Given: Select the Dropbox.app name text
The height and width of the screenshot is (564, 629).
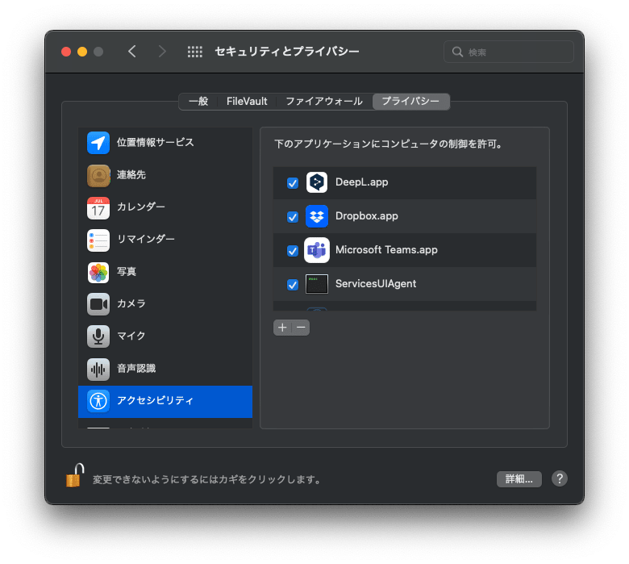Looking at the screenshot, I should (367, 216).
